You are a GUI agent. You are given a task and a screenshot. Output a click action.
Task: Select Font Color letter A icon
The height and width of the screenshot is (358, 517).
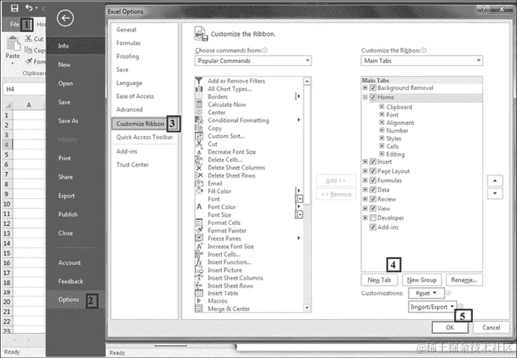point(199,207)
